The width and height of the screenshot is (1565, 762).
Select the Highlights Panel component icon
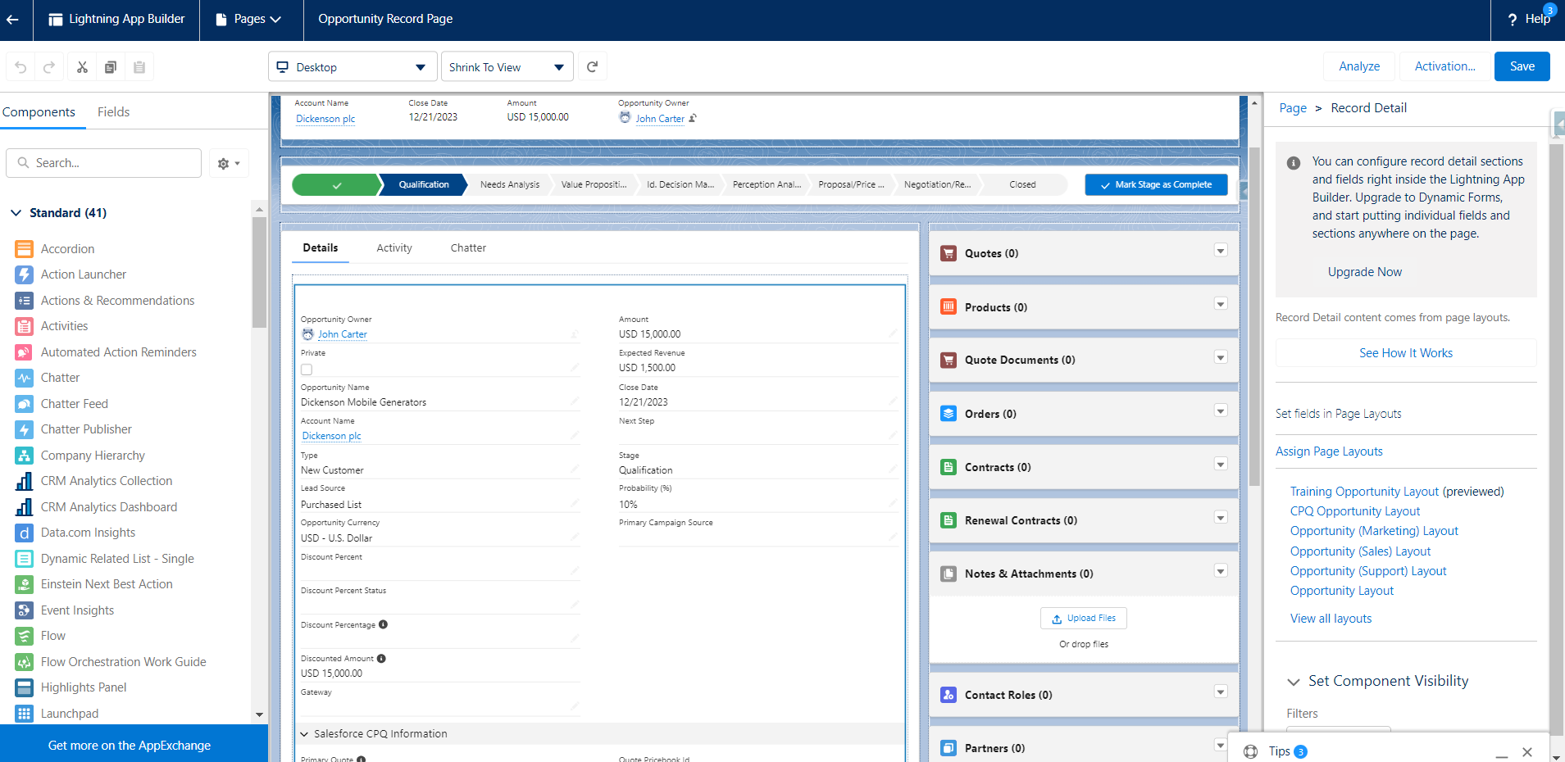coord(24,687)
